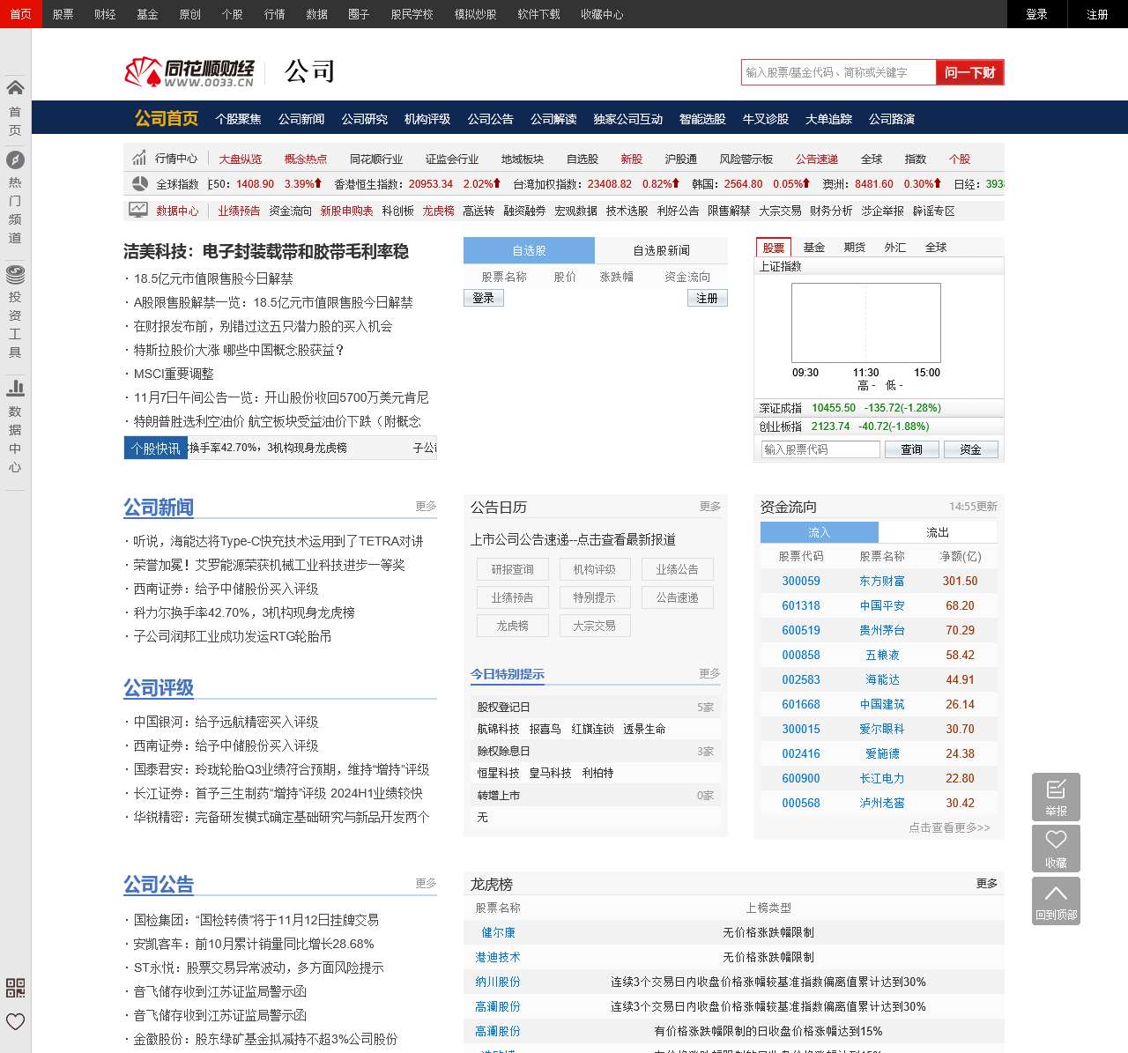Click the 查询 query button
This screenshot has width=1128, height=1053.
[911, 449]
